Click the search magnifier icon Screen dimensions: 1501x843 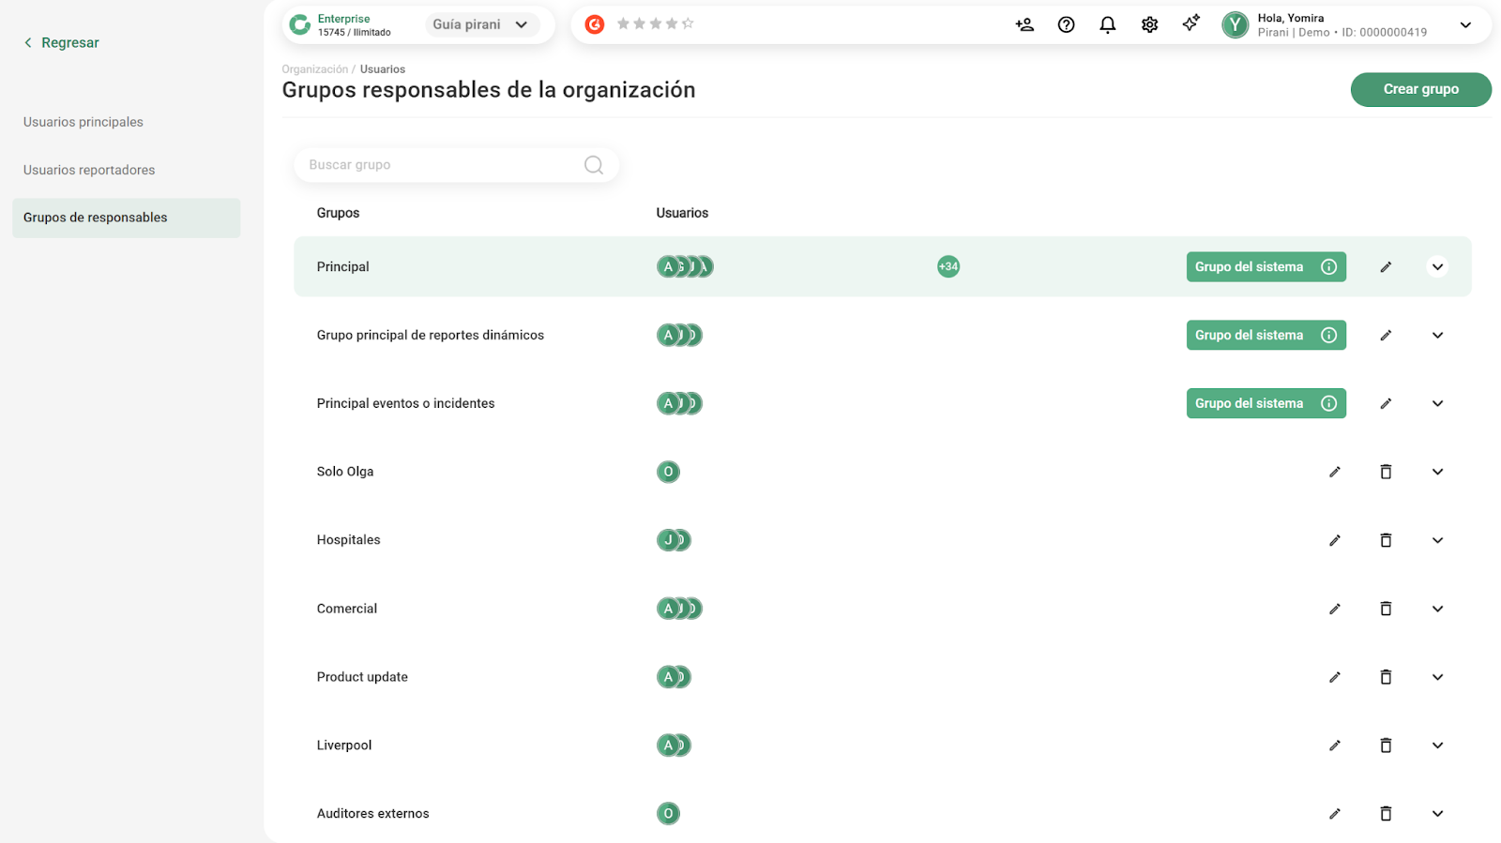tap(593, 165)
